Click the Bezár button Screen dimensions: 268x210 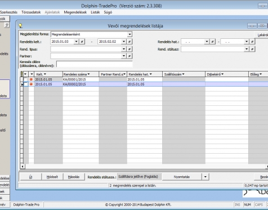tap(261, 177)
